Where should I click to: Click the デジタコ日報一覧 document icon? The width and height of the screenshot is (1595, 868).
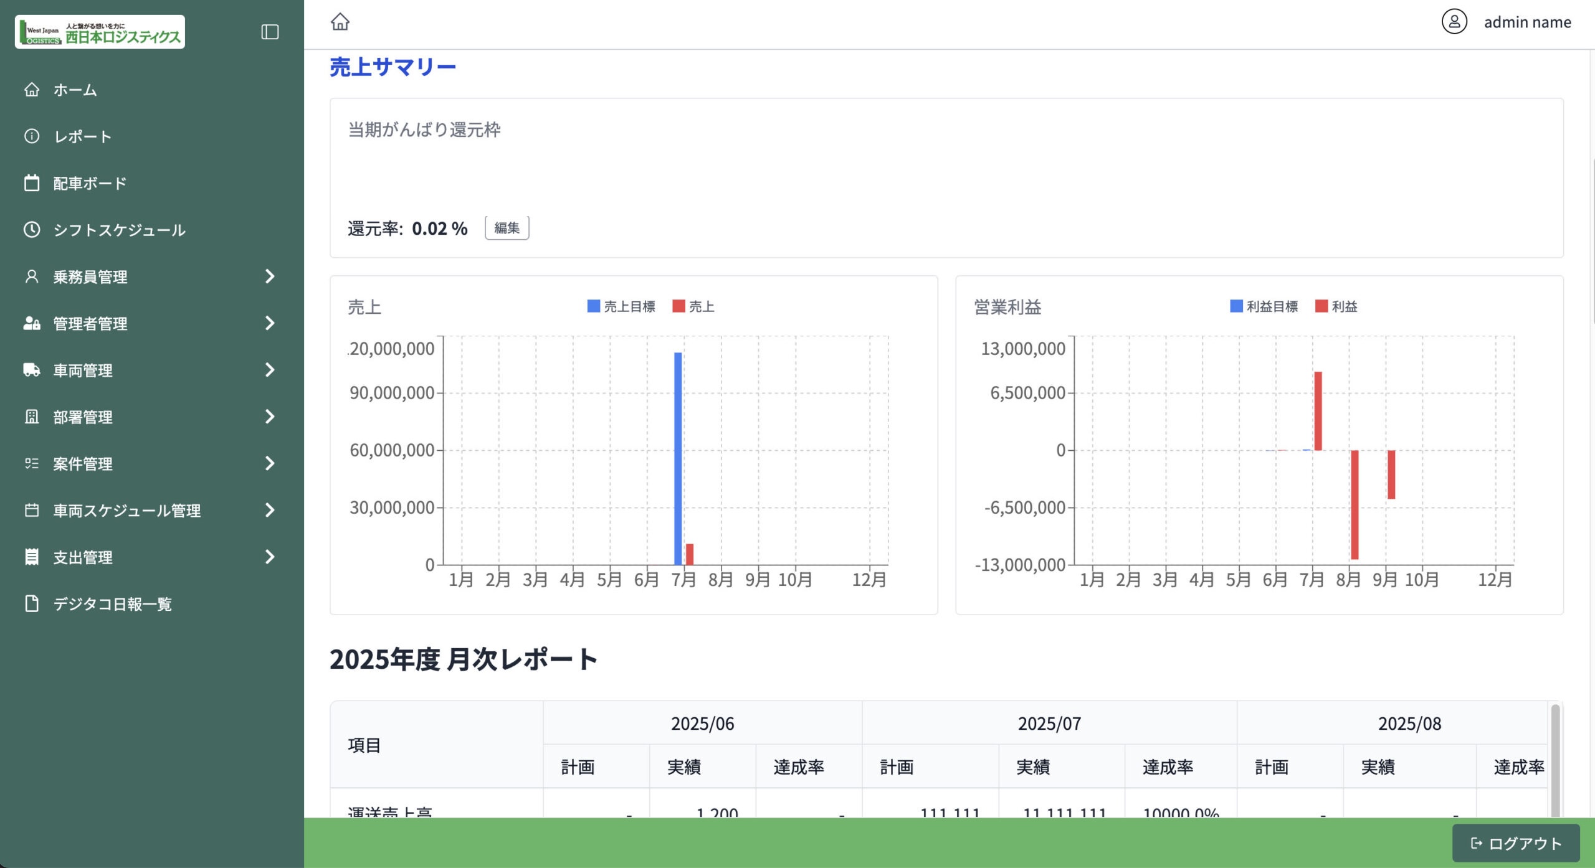(x=32, y=603)
